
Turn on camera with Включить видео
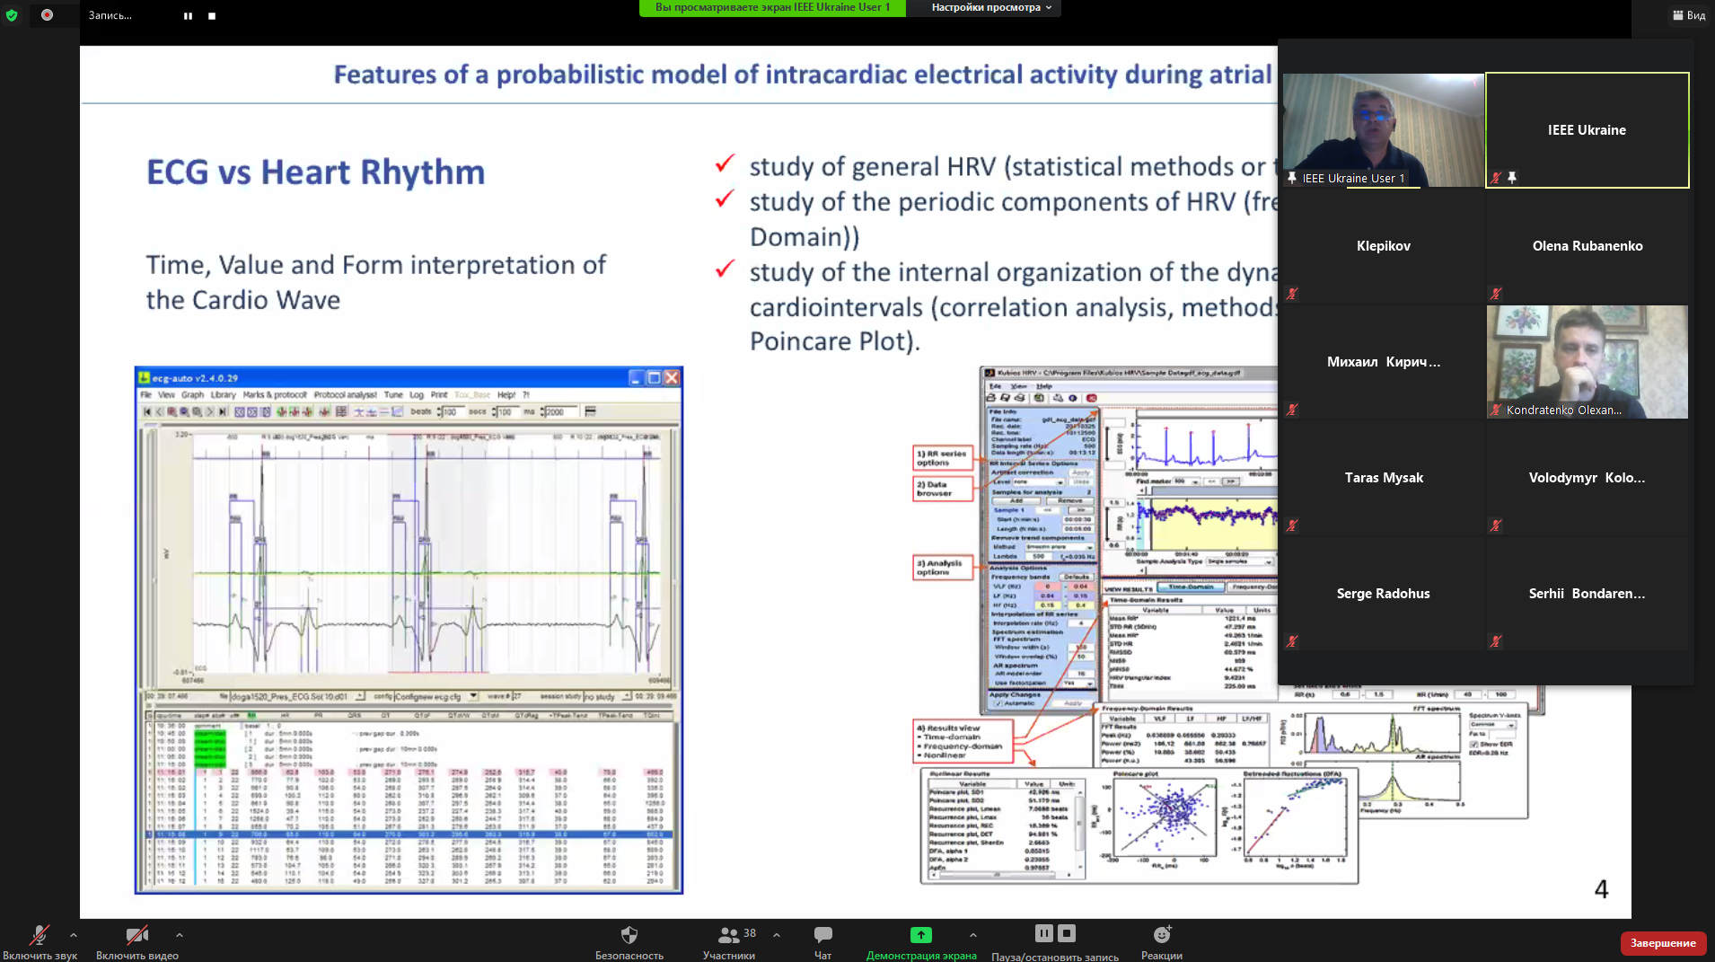[137, 940]
